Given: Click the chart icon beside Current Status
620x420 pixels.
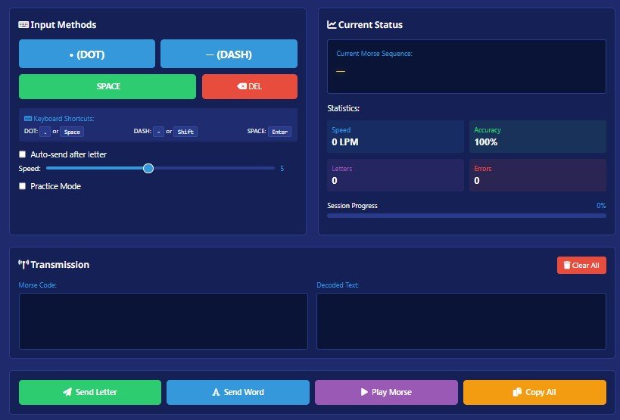Looking at the screenshot, I should [x=332, y=25].
